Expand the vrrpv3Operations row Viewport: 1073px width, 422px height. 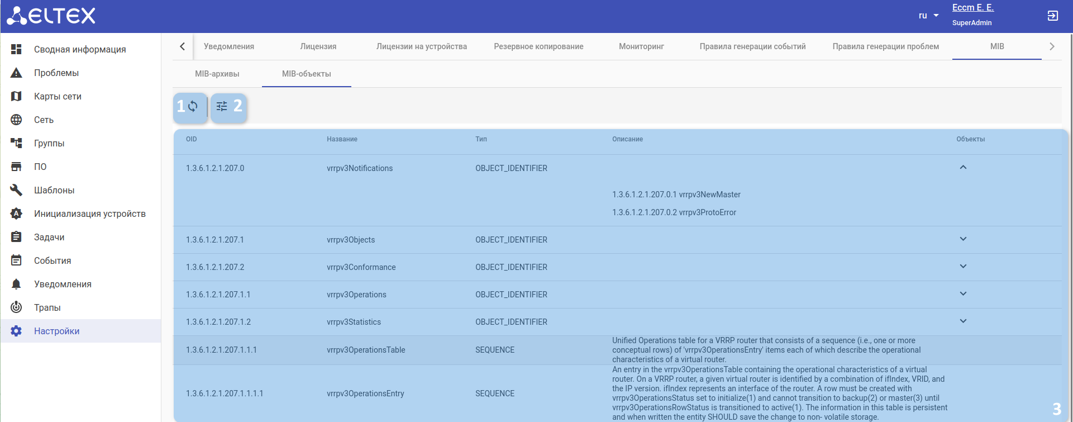(963, 293)
